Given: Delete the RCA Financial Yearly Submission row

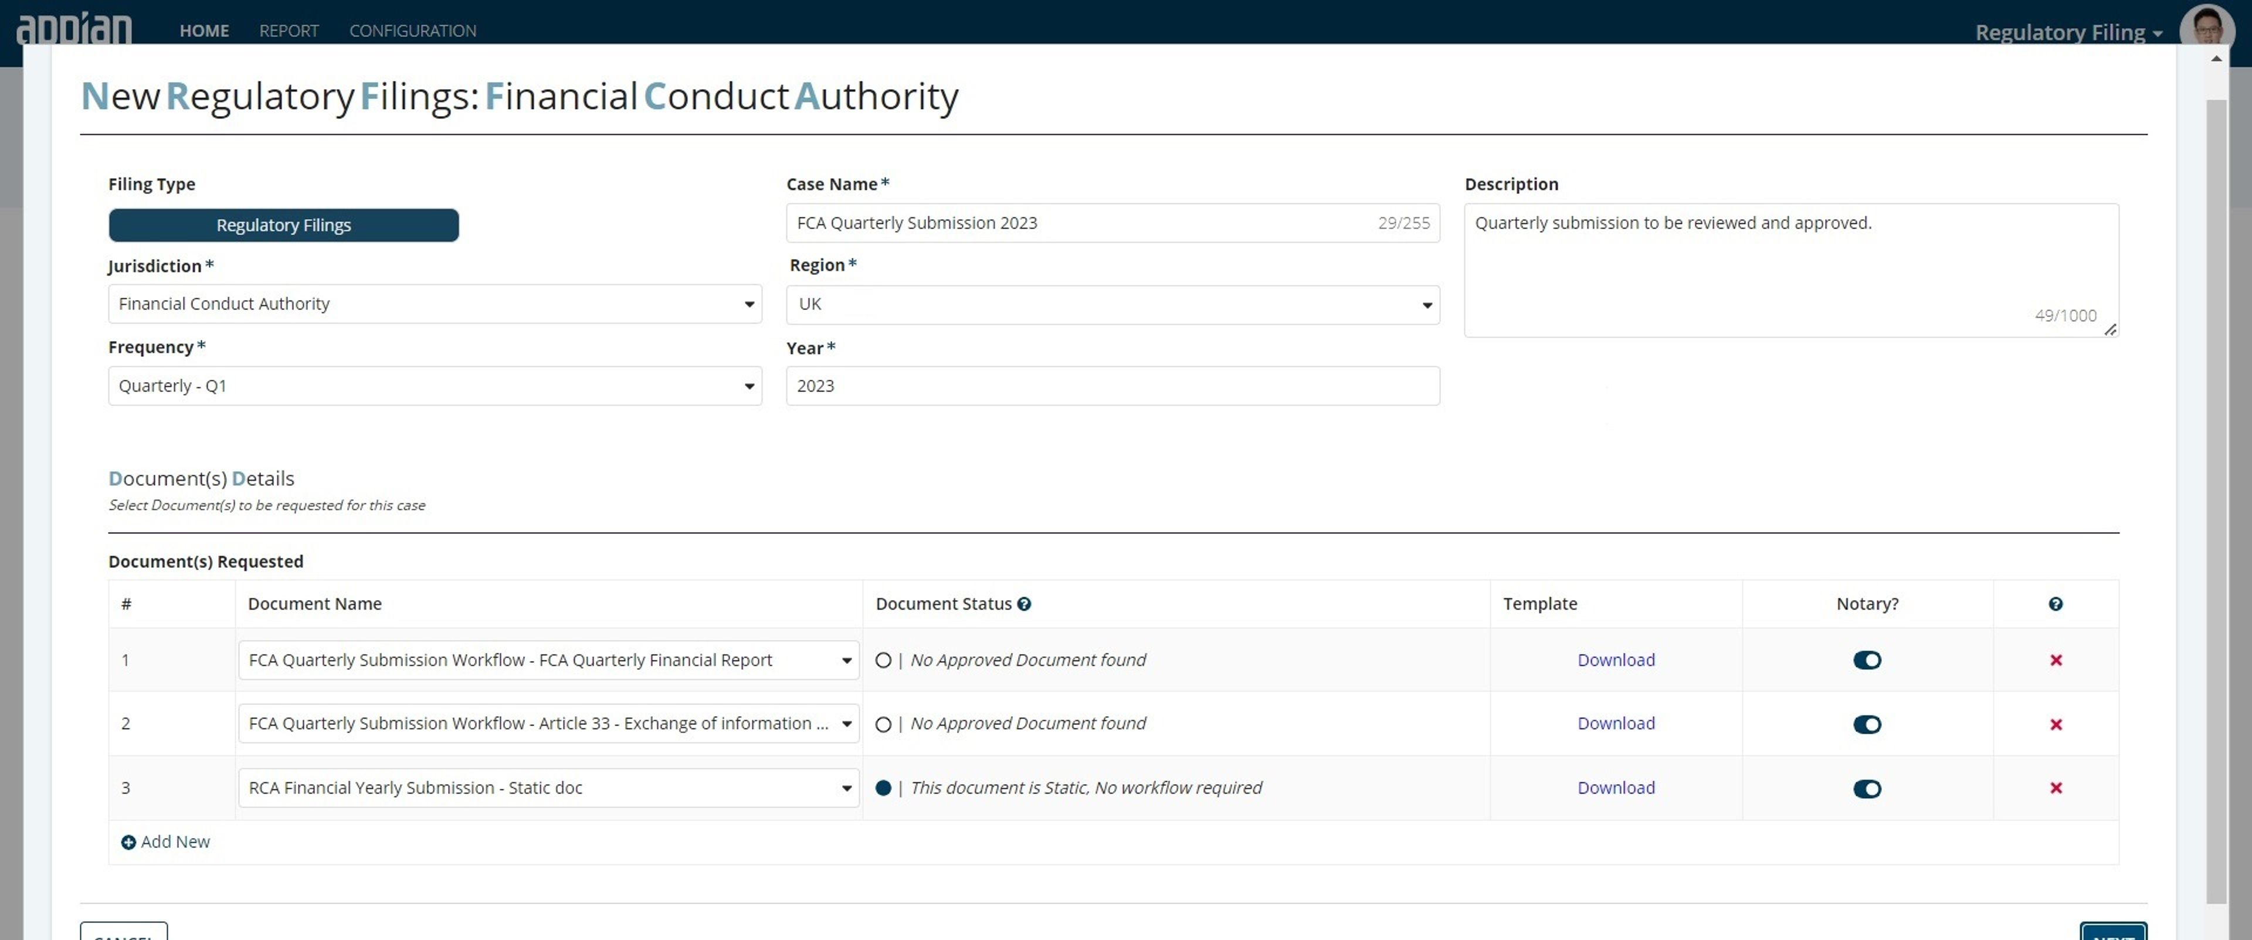Looking at the screenshot, I should [2056, 788].
